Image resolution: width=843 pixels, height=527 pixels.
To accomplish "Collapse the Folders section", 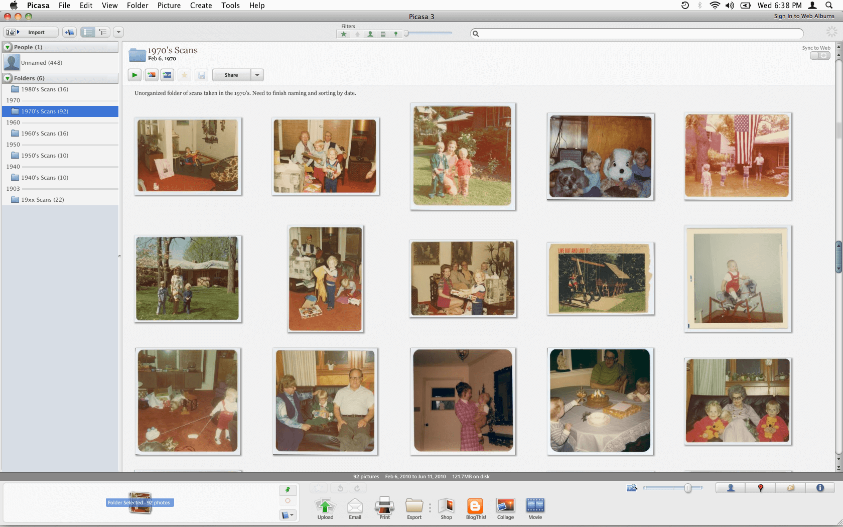I will pyautogui.click(x=8, y=78).
